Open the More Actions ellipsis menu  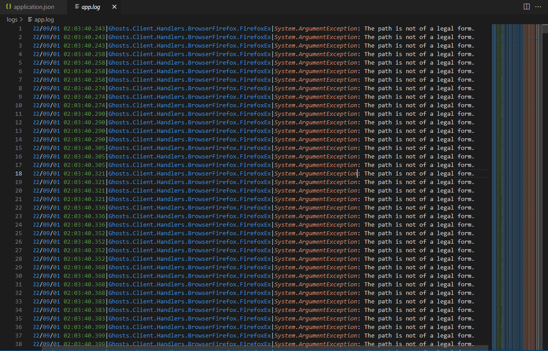pos(538,7)
